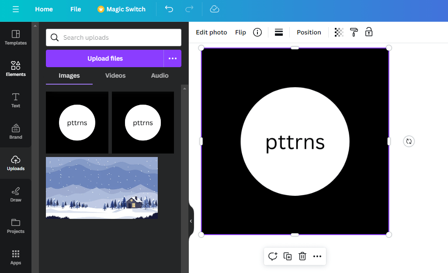
Task: Undo the last action
Action: tap(169, 9)
